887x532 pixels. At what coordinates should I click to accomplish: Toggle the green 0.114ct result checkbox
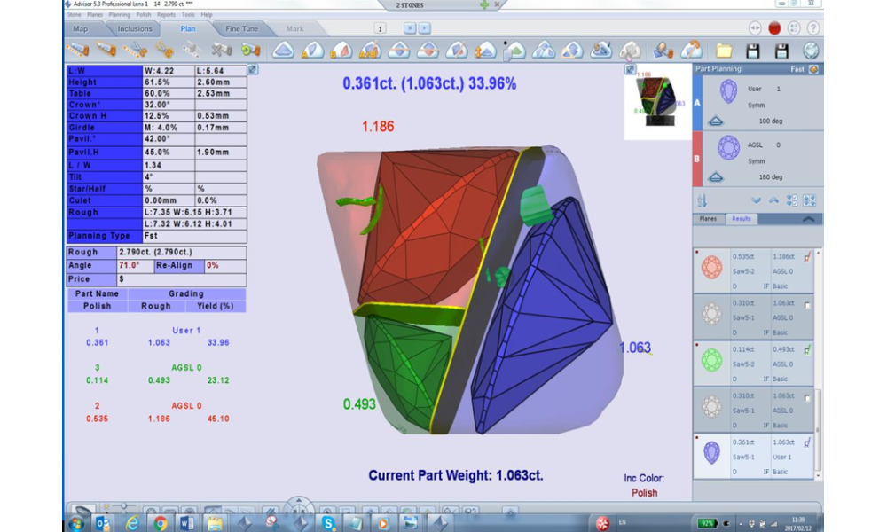807,351
